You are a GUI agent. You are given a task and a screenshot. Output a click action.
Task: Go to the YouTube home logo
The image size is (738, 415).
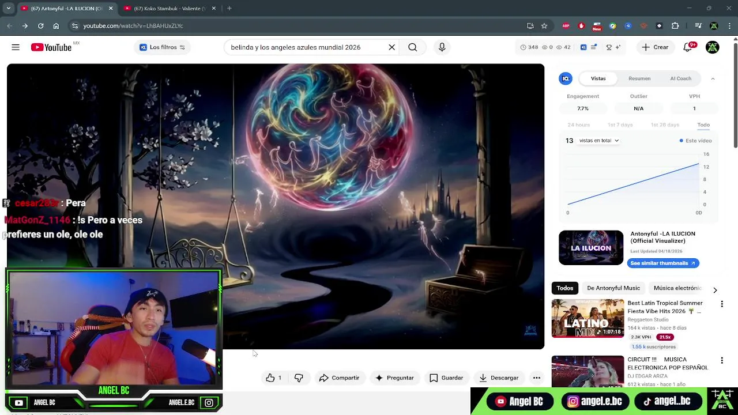pos(51,47)
